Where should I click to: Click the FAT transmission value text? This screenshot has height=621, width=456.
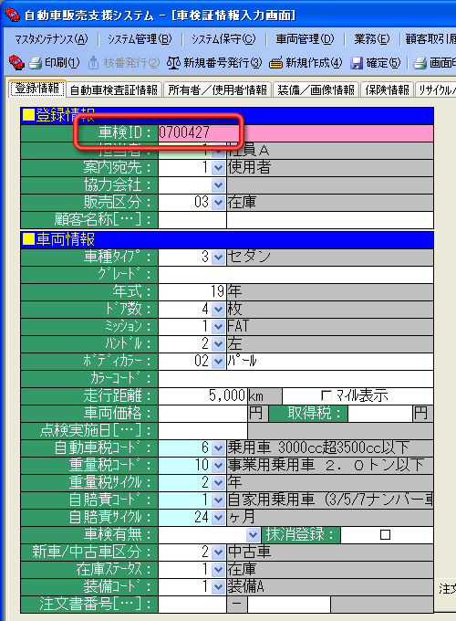[x=238, y=326]
